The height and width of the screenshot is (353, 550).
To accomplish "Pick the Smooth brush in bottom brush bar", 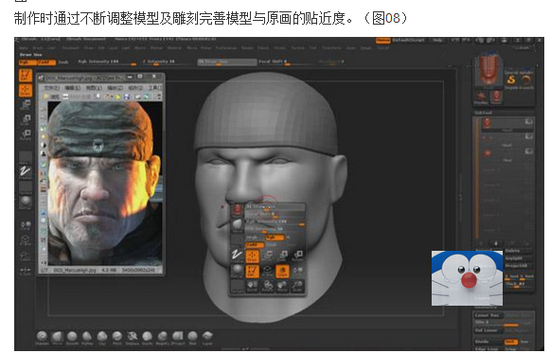I will click(x=72, y=337).
